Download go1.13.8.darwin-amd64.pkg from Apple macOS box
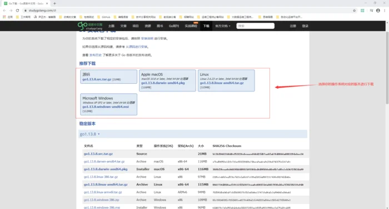The height and width of the screenshot is (209, 389). [x=163, y=83]
